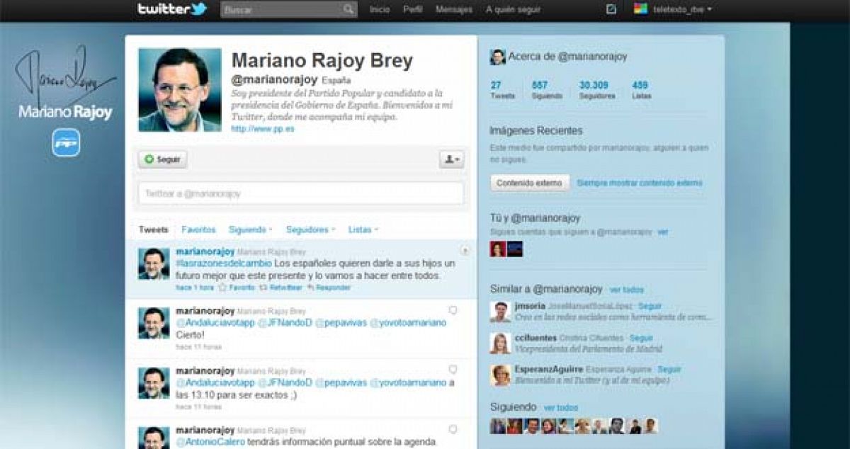
Task: Open the user actions person dropdown
Action: [x=451, y=159]
